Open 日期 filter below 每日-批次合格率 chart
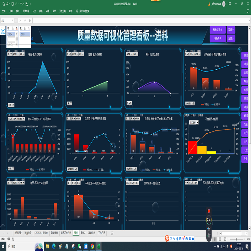Screen dimensions: 251x251 click(x=11, y=105)
